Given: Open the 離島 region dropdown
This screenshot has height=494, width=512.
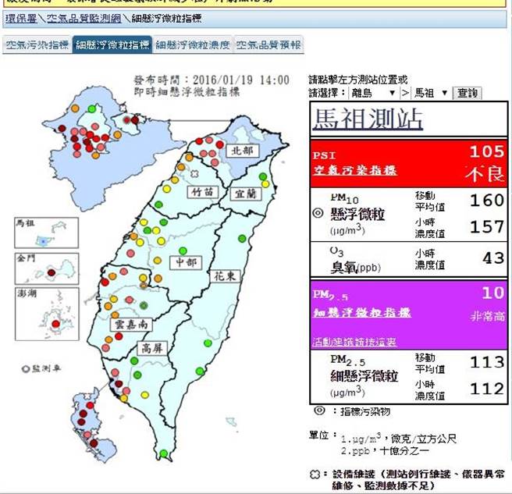Looking at the screenshot, I should pyautogui.click(x=373, y=94).
